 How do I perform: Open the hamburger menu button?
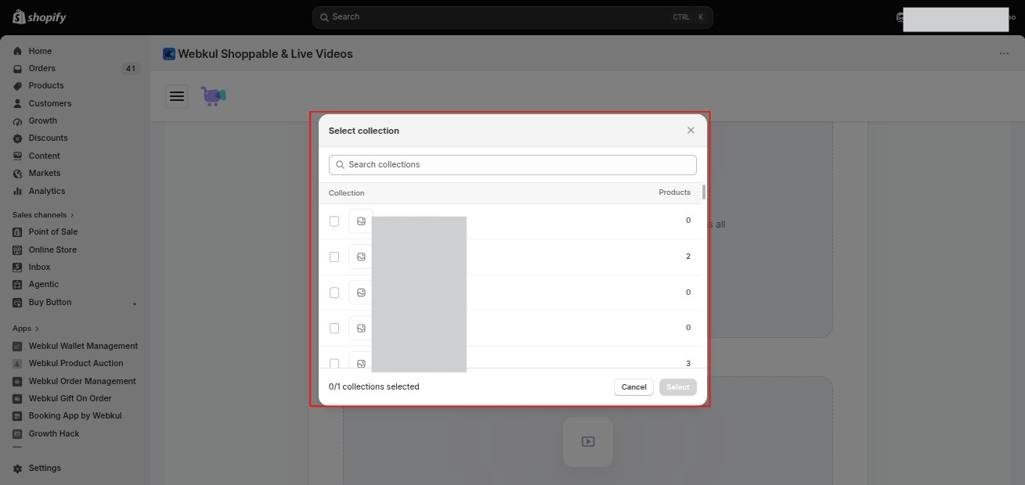click(x=177, y=96)
